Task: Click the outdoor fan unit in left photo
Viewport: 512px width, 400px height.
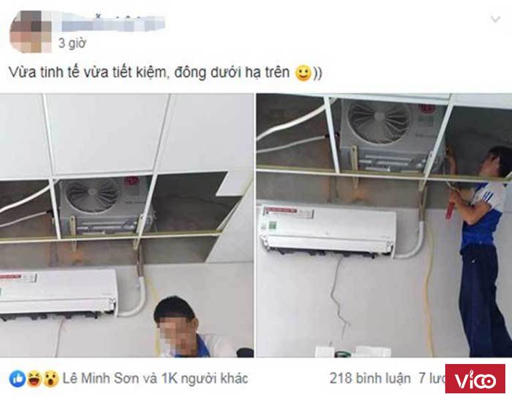Action: click(x=105, y=205)
